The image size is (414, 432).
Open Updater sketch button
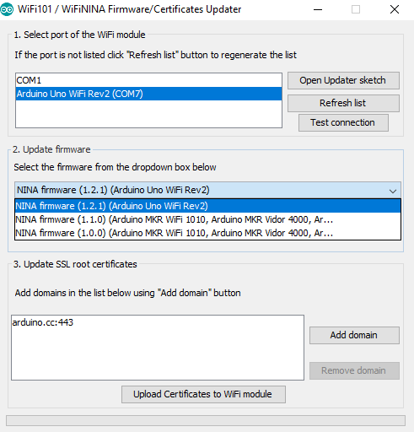(343, 80)
